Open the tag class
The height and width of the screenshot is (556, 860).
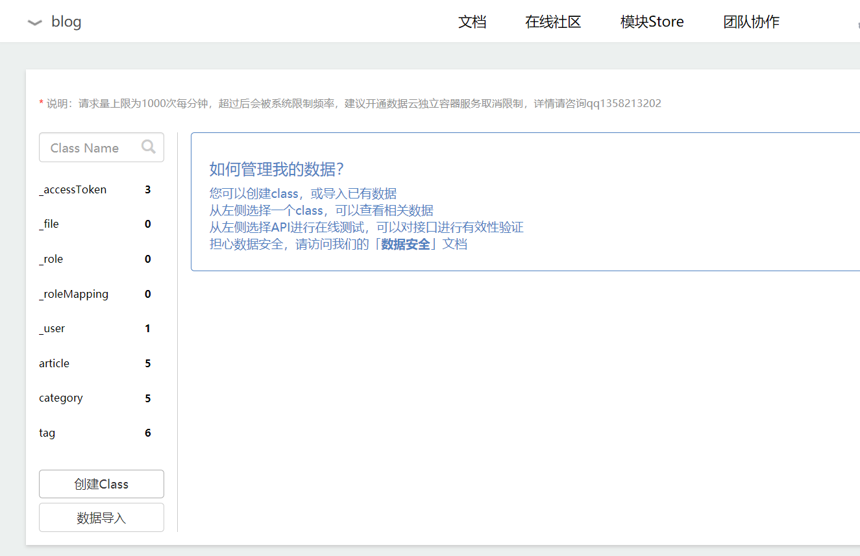tap(47, 433)
